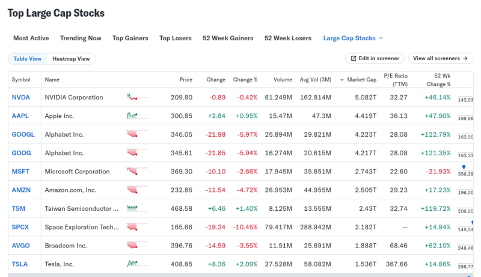
Task: Open the NVDA symbol link
Action: 21,98
